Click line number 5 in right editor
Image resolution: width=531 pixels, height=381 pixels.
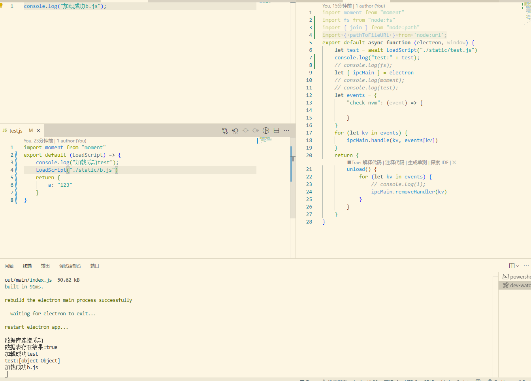pos(311,43)
